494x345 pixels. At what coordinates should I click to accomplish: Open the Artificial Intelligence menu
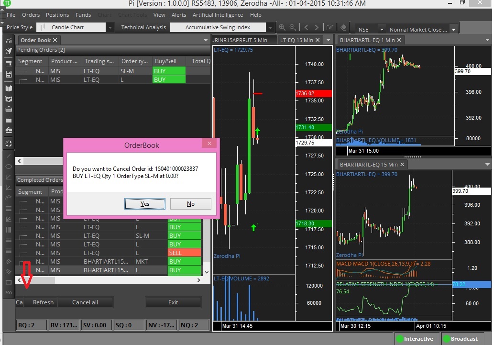[x=218, y=15]
